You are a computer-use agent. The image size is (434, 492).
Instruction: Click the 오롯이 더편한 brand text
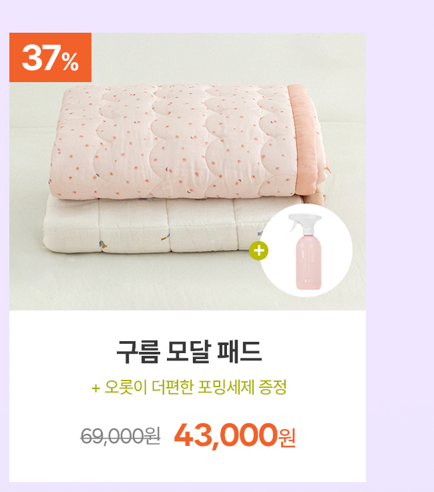pyautogui.click(x=149, y=387)
